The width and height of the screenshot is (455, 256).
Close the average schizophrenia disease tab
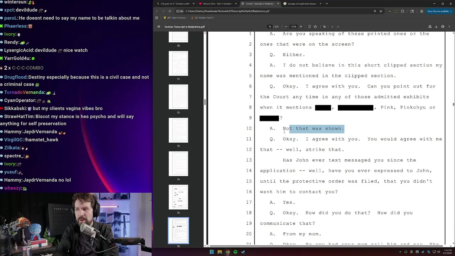click(x=320, y=4)
